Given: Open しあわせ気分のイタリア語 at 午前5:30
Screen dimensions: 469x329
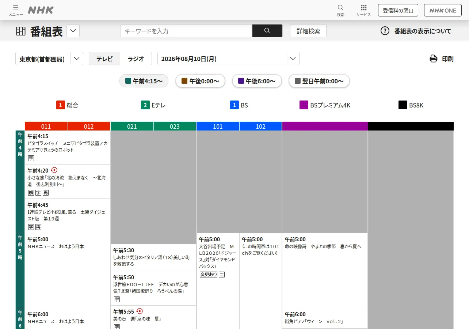Looking at the screenshot, I should 153,257.
